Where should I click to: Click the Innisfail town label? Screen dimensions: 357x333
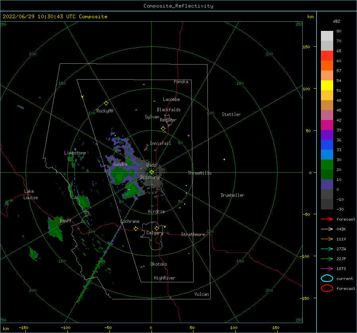160,143
